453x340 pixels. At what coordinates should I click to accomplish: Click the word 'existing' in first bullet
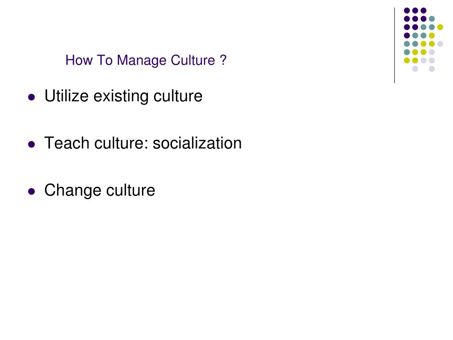pos(121,96)
